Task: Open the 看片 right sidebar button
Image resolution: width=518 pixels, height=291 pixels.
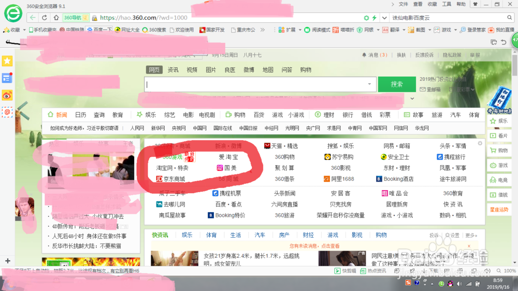Action: click(x=499, y=136)
